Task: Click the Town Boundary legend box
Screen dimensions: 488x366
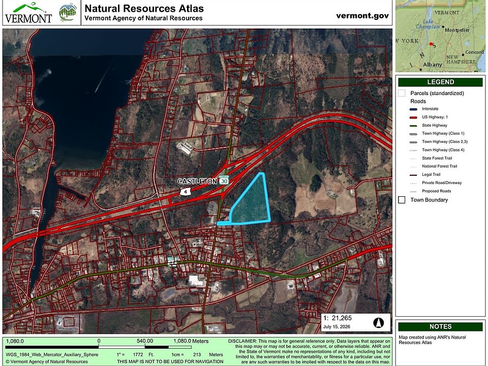Action: [402, 200]
